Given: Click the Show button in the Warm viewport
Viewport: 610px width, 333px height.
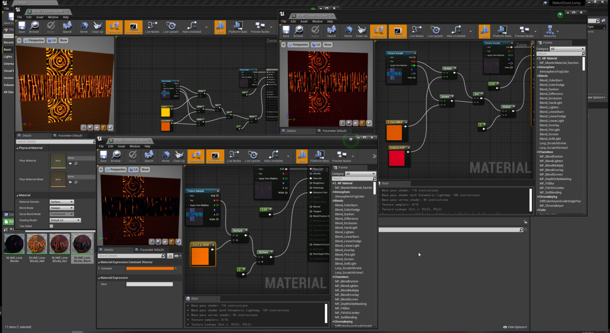Looking at the screenshot, I should click(x=145, y=169).
